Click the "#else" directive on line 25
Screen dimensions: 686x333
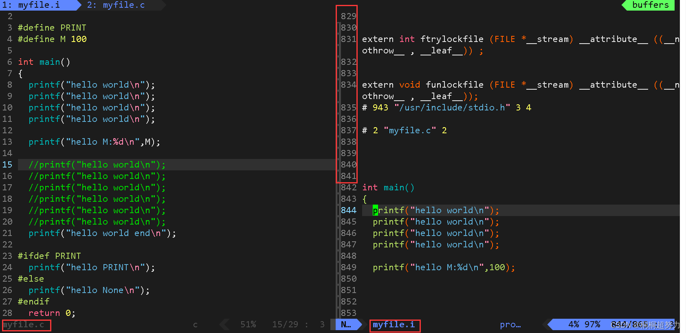31,279
